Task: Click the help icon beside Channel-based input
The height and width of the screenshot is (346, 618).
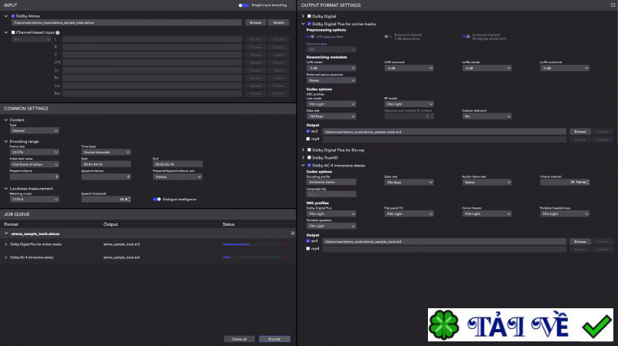Action: click(57, 32)
